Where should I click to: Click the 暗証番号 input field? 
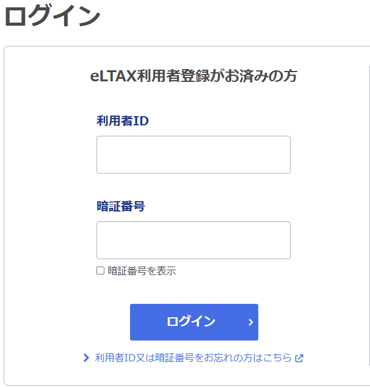point(194,240)
